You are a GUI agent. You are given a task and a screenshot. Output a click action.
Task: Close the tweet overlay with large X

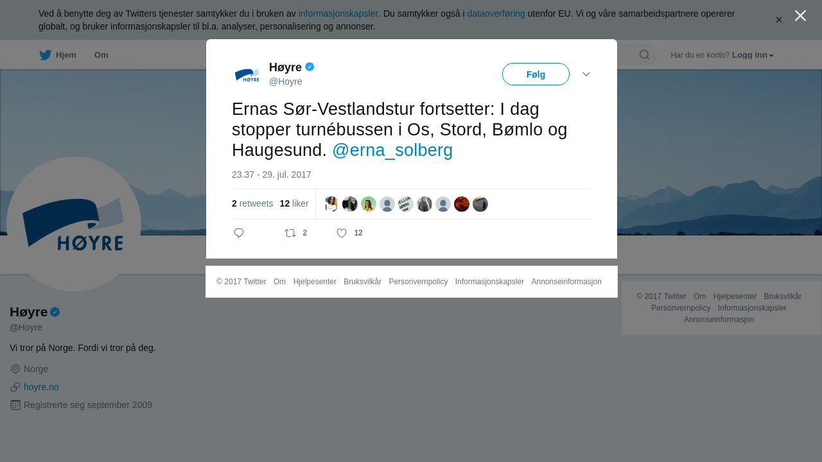coord(800,15)
